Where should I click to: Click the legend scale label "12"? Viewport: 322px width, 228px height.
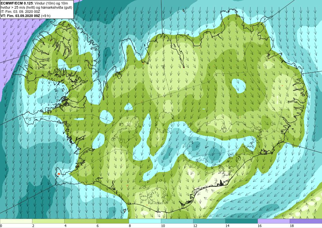195,226
